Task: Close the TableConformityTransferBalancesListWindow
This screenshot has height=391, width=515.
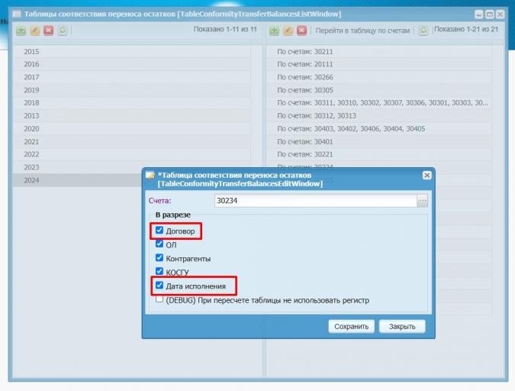Action: (501, 15)
